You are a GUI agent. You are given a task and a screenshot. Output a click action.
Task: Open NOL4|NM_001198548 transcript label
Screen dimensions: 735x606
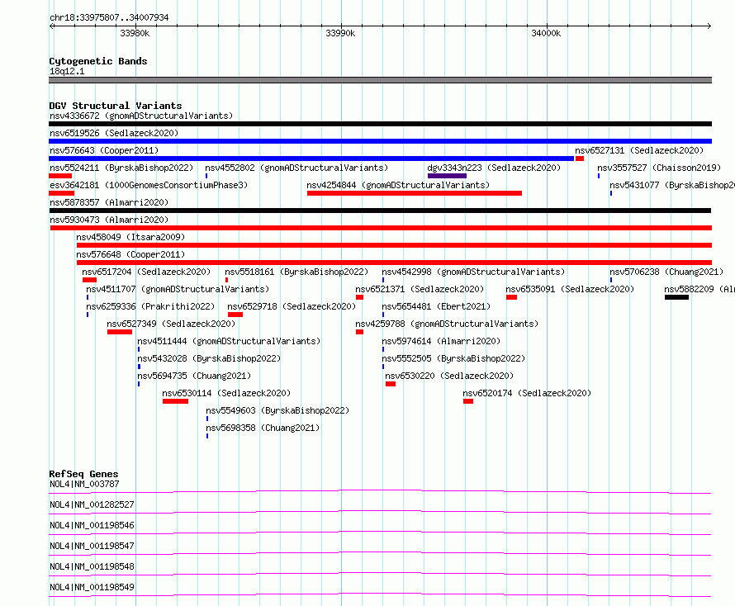pos(92,566)
